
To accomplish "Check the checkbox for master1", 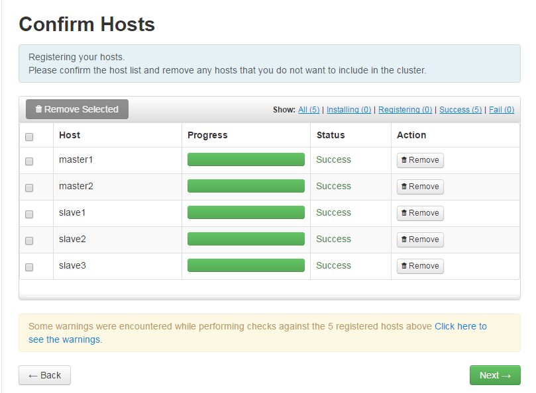I will pos(28,161).
